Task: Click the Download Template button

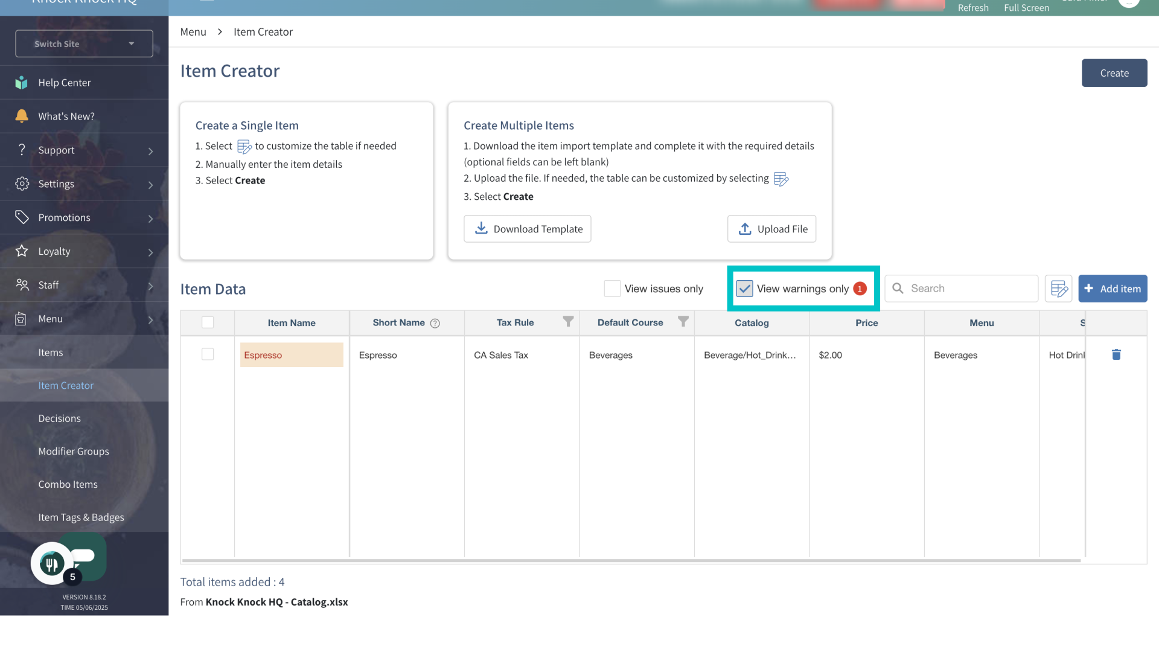Action: coord(527,229)
